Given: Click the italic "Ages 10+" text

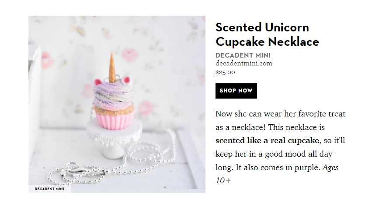Looking at the screenshot, I should 330,167.
